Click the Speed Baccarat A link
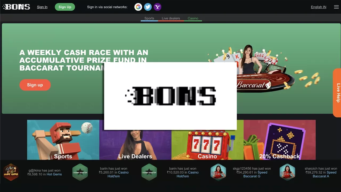The image size is (341, 192). [324, 174]
